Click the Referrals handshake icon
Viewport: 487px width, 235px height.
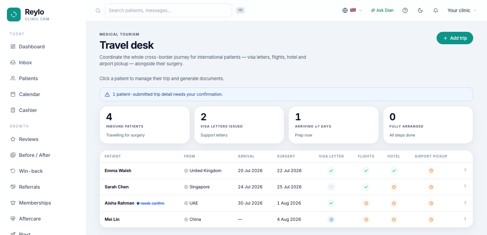[13, 187]
